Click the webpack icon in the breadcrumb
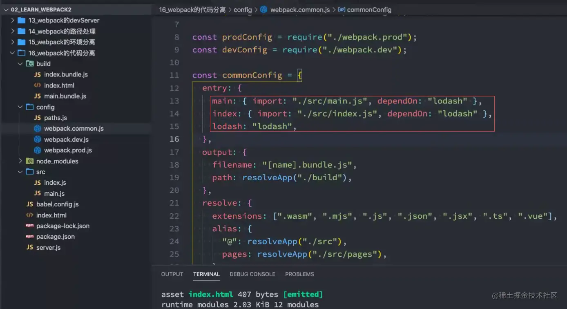 click(263, 9)
